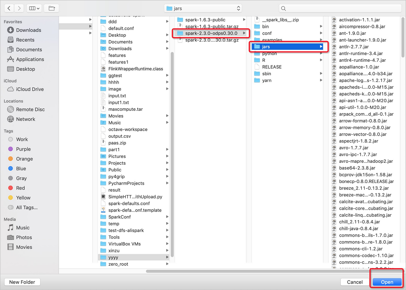This screenshot has height=290, width=406.
Task: Click the new folder toolbar icon
Action: point(51,8)
